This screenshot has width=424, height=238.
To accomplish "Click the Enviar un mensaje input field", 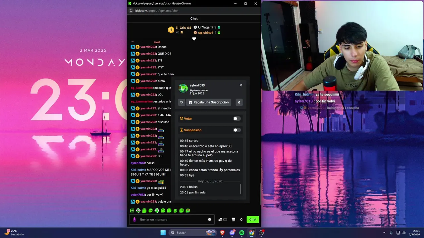I will (x=172, y=219).
